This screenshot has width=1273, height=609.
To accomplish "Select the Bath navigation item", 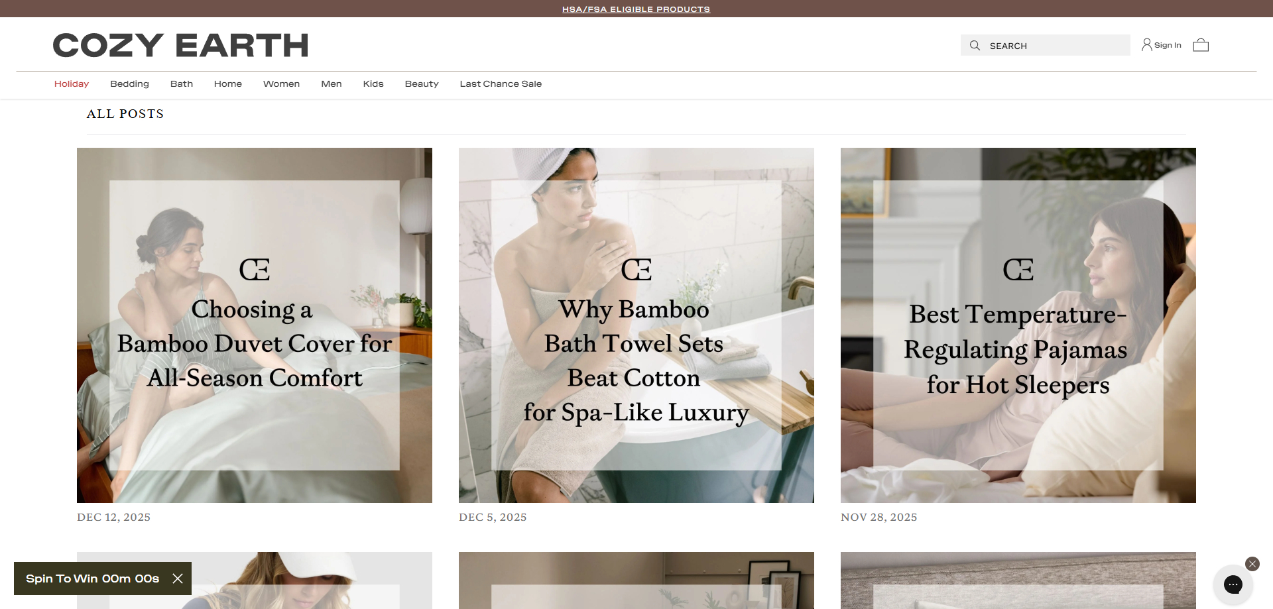I will click(182, 83).
